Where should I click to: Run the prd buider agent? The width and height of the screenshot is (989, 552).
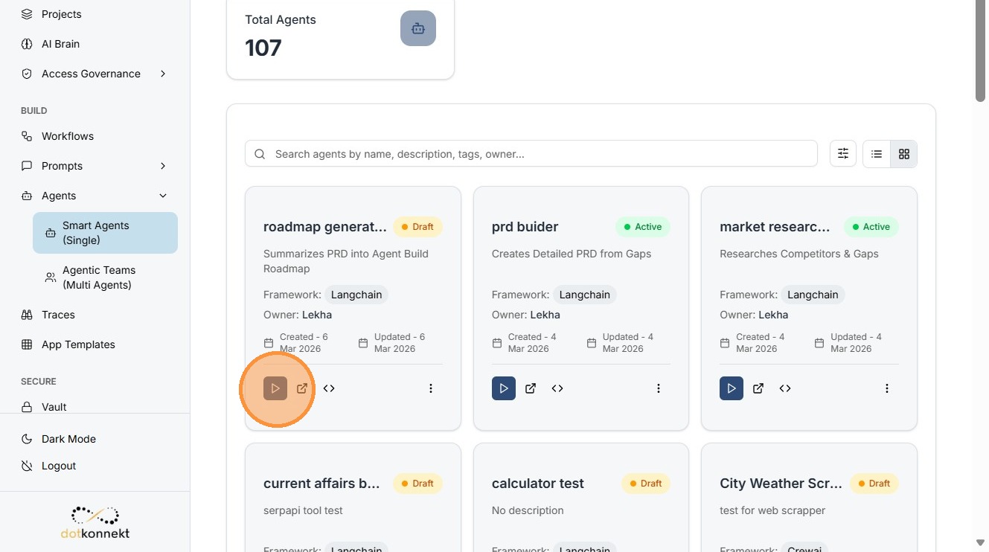pos(504,388)
